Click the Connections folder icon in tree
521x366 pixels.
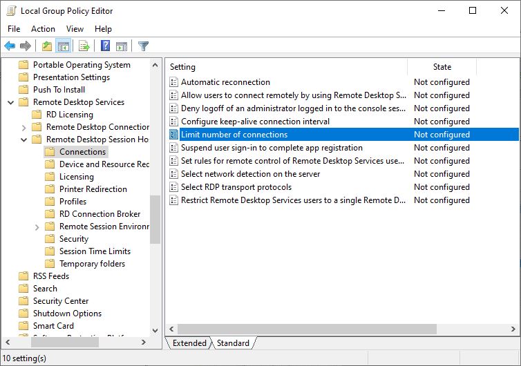click(50, 152)
